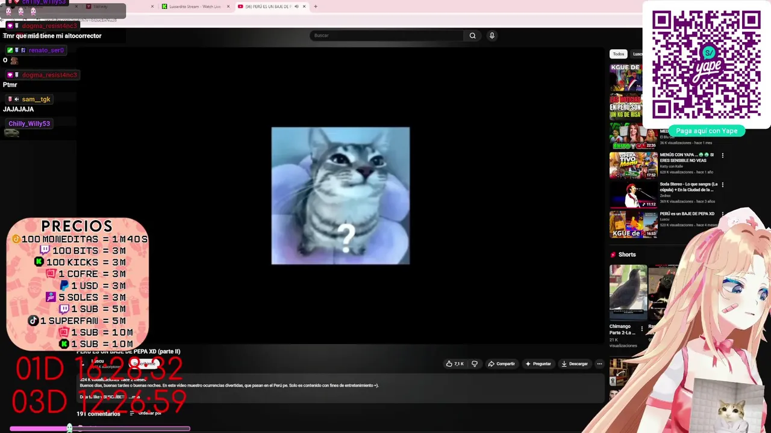Click chat username renato_ser0
Viewport: 771px width, 433px height.
click(x=46, y=51)
